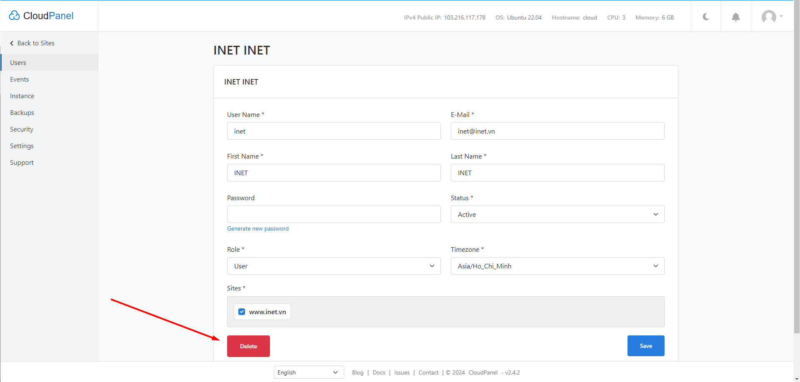Click the blue Save button
This screenshot has height=382, width=800.
point(646,346)
